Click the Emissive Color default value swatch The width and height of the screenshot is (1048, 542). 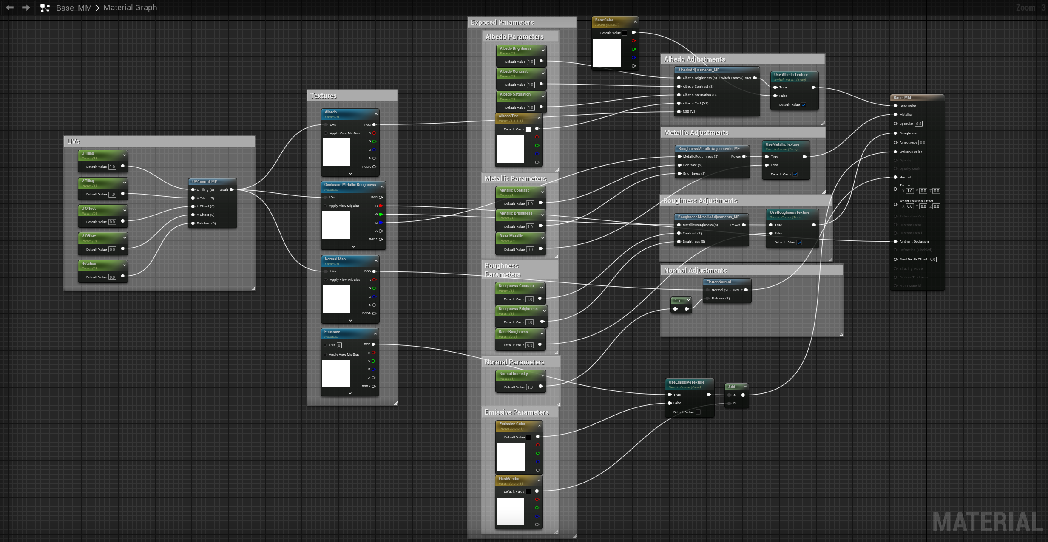529,437
